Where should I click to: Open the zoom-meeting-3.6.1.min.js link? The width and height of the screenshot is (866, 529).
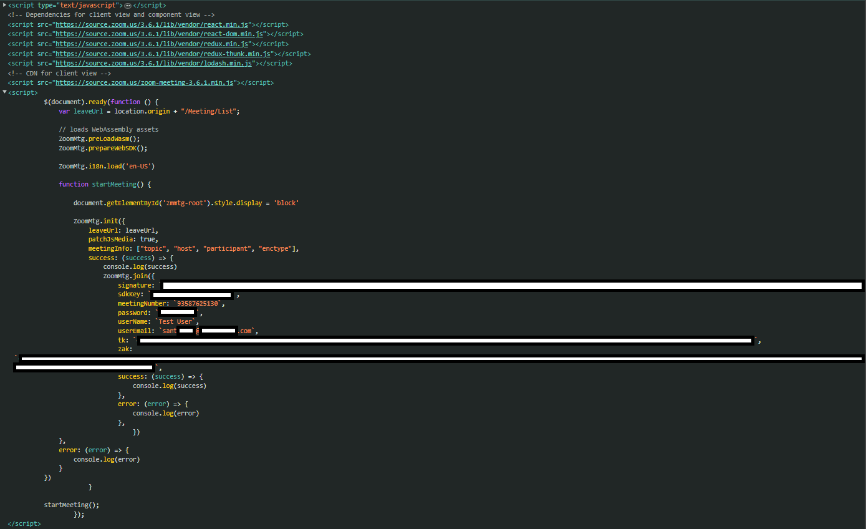pyautogui.click(x=145, y=82)
